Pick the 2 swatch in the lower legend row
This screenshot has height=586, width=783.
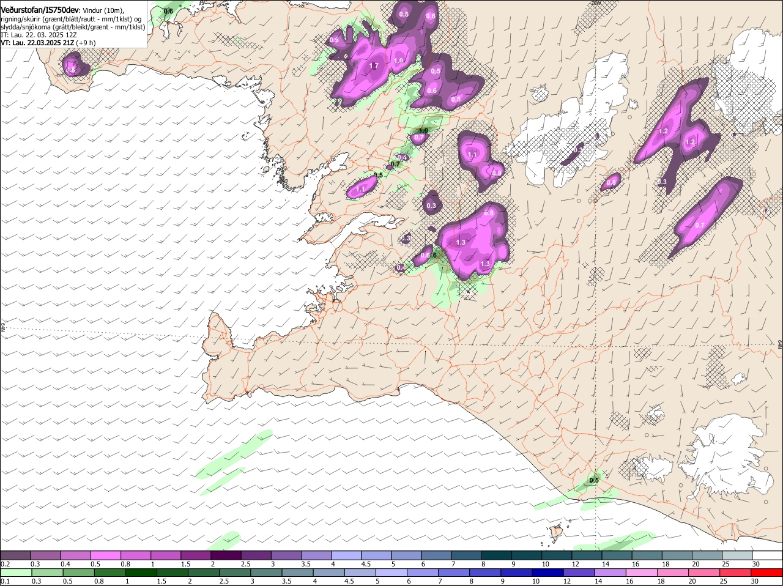(204, 573)
